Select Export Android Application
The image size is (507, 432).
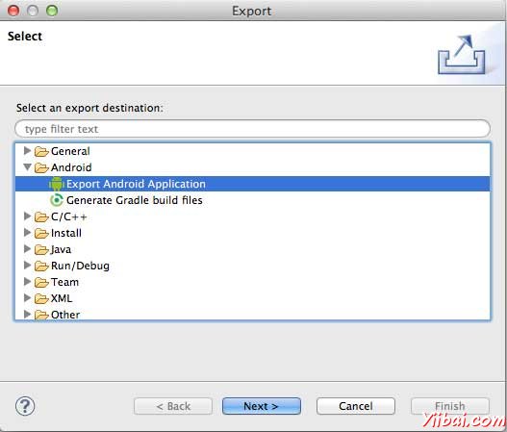(x=253, y=184)
